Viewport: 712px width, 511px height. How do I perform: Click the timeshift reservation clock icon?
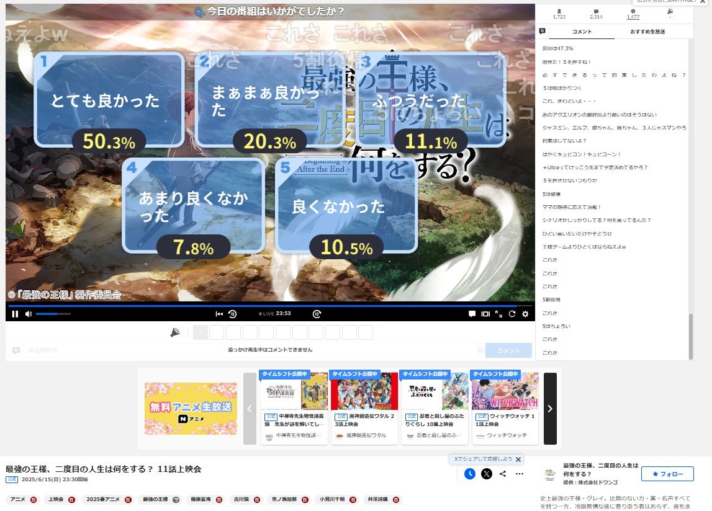click(x=470, y=474)
